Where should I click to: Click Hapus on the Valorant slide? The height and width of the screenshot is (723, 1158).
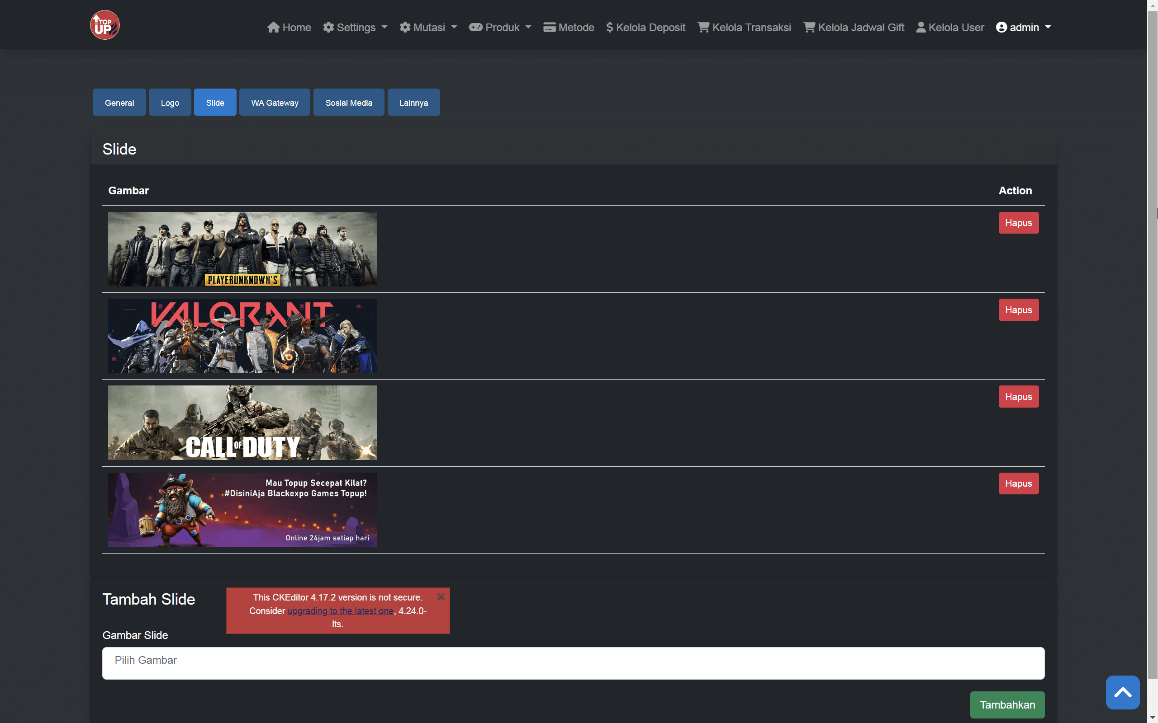click(1018, 310)
